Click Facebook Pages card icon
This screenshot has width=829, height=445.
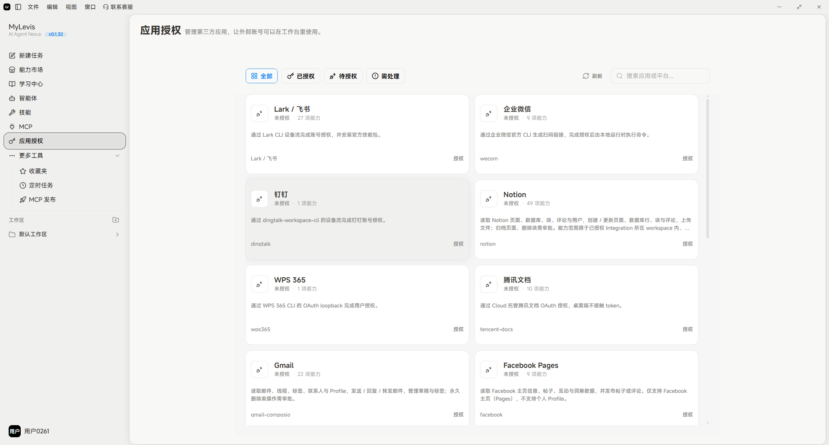point(489,370)
